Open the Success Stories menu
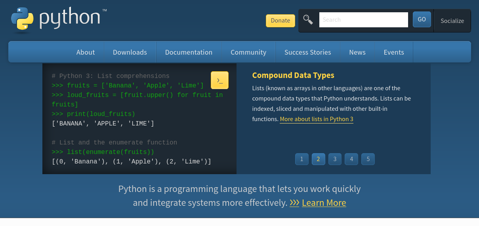The width and height of the screenshot is (479, 226). pos(308,52)
